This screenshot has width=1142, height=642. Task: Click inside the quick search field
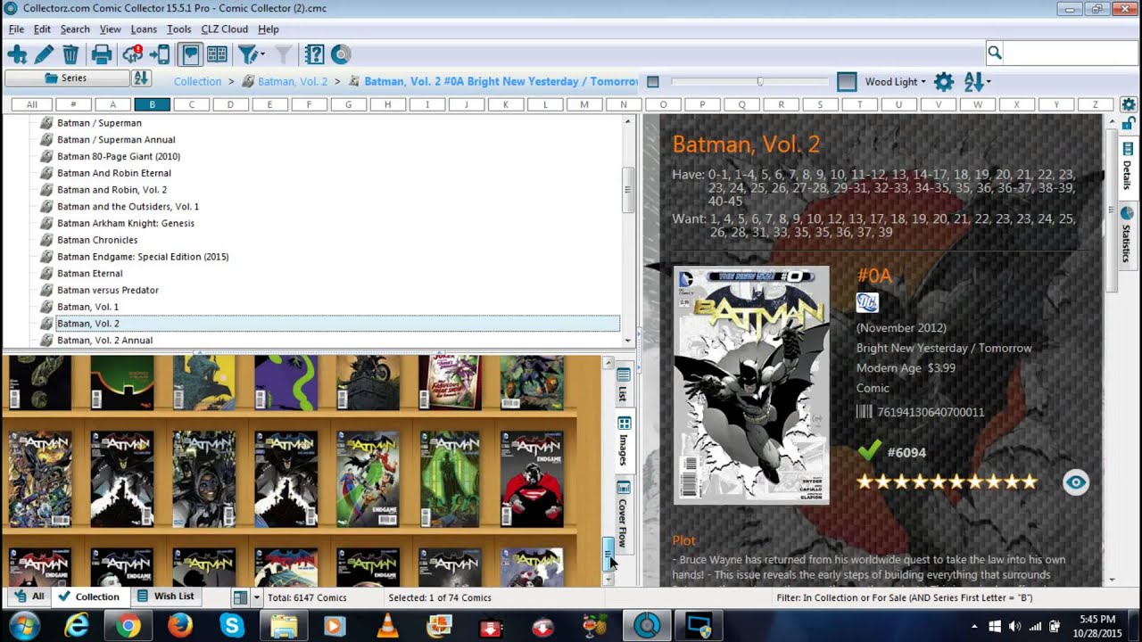1070,53
